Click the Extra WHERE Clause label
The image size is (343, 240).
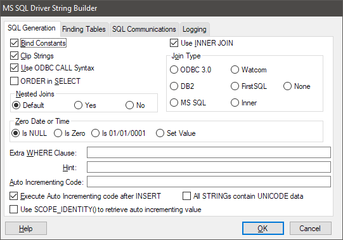[x=43, y=153]
